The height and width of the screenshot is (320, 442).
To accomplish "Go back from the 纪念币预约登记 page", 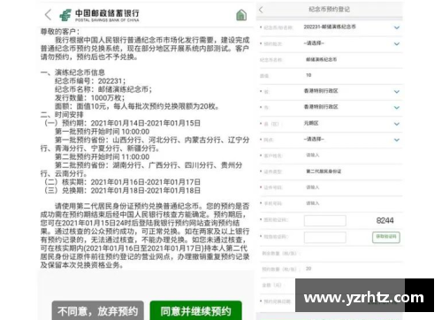I will click(261, 10).
